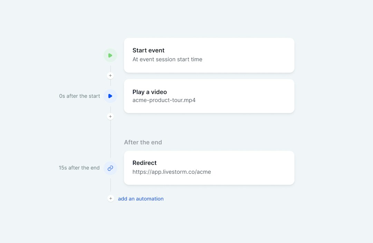The width and height of the screenshot is (373, 243).
Task: Open the Start event card
Action: tap(209, 55)
